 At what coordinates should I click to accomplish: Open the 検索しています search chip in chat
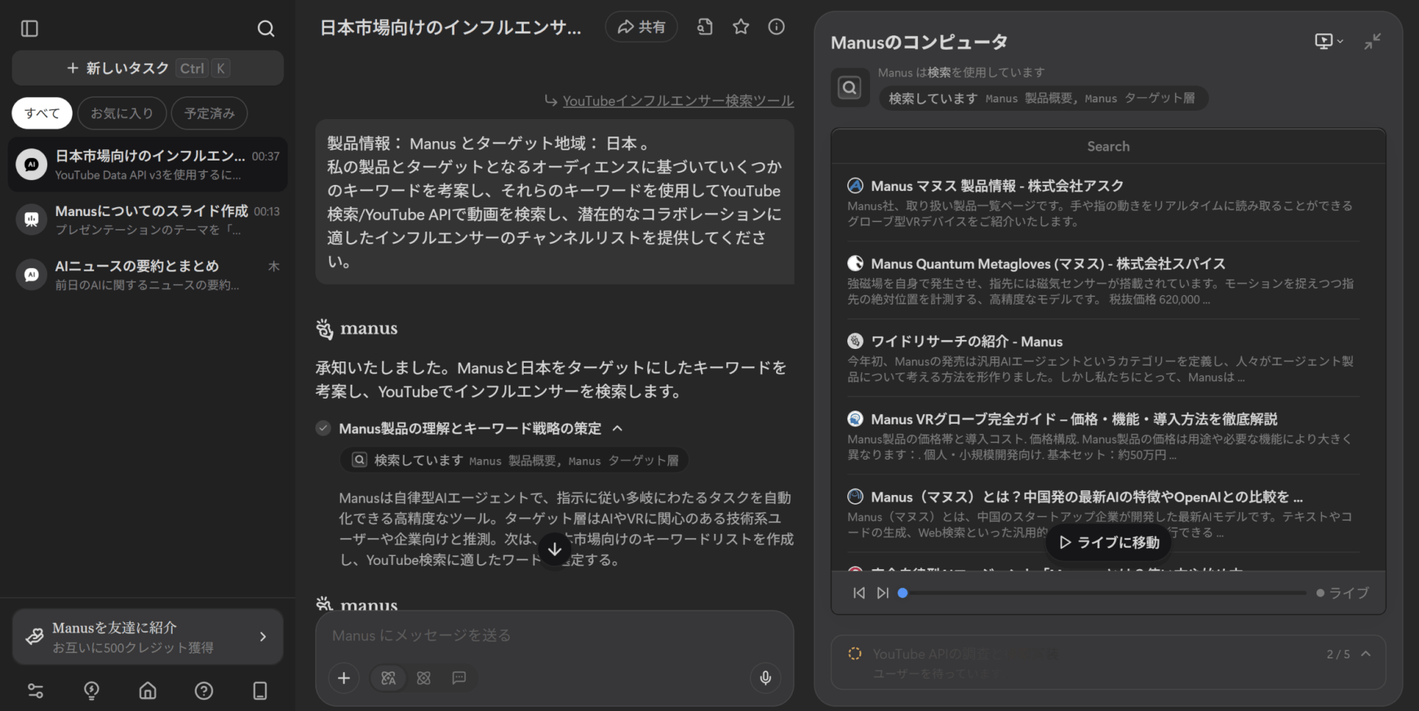[x=514, y=460]
